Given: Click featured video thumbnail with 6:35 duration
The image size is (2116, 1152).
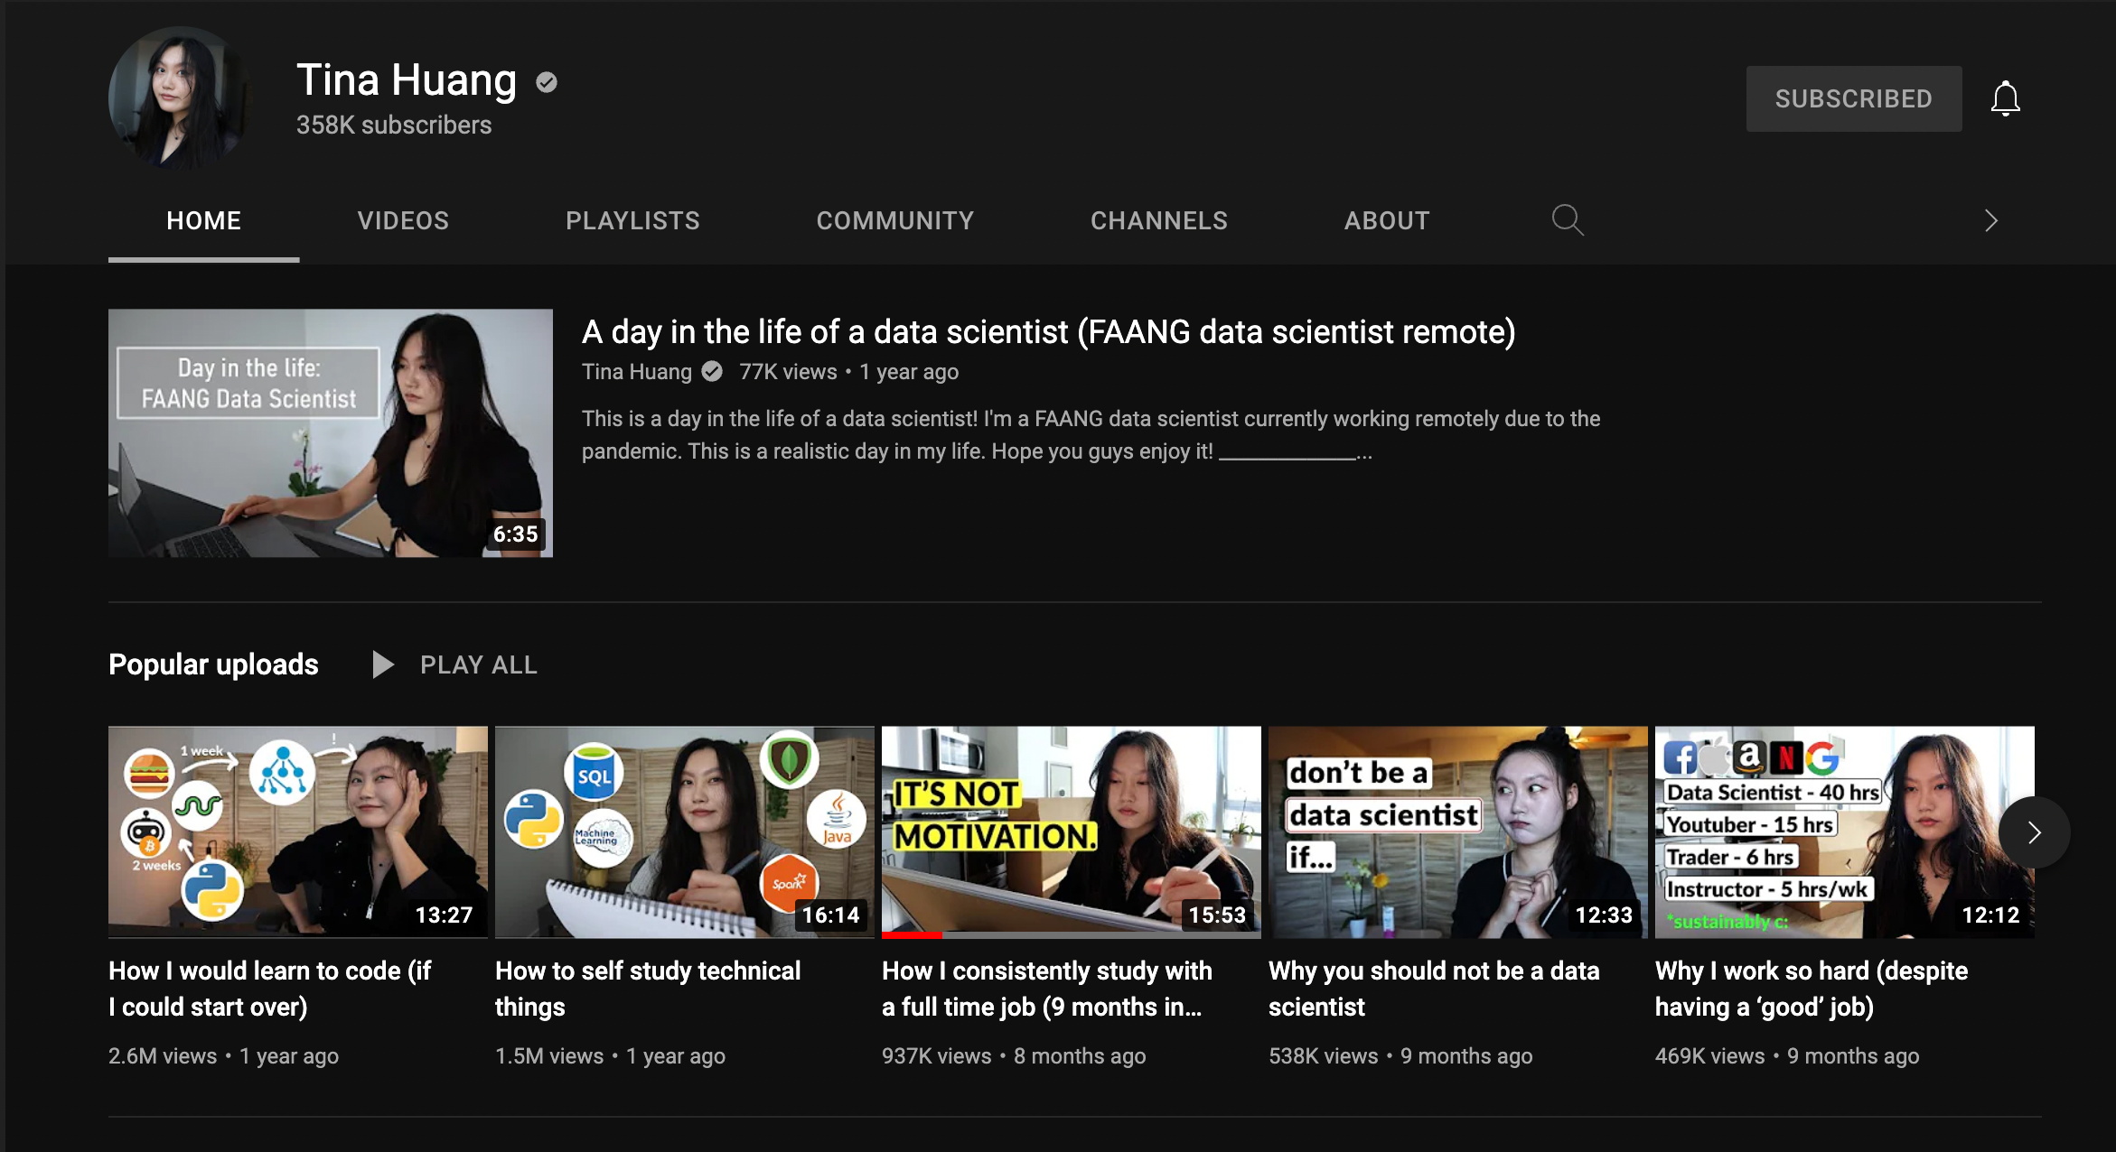Looking at the screenshot, I should tap(331, 433).
